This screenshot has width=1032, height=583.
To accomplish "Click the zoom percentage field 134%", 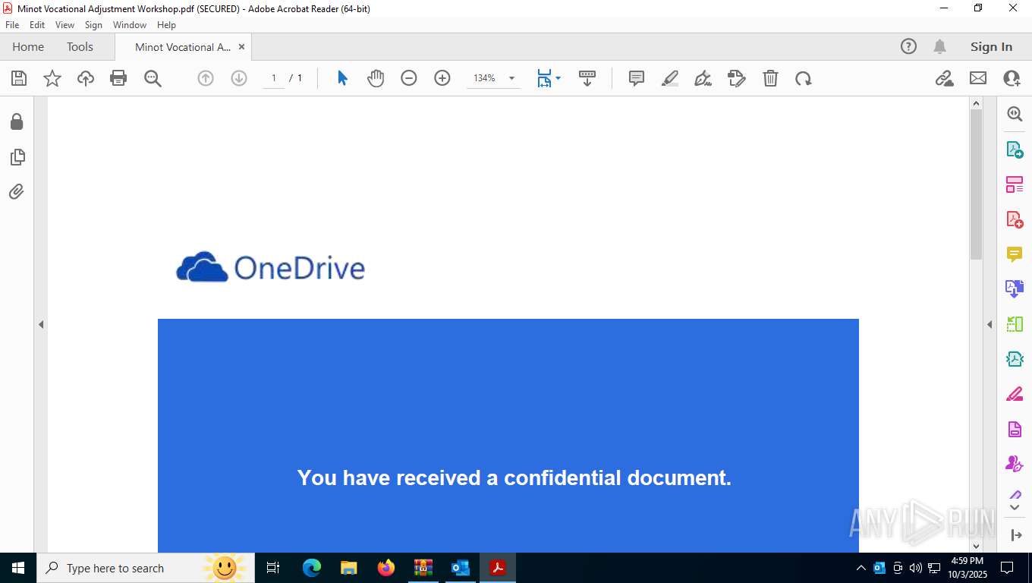I will point(485,78).
